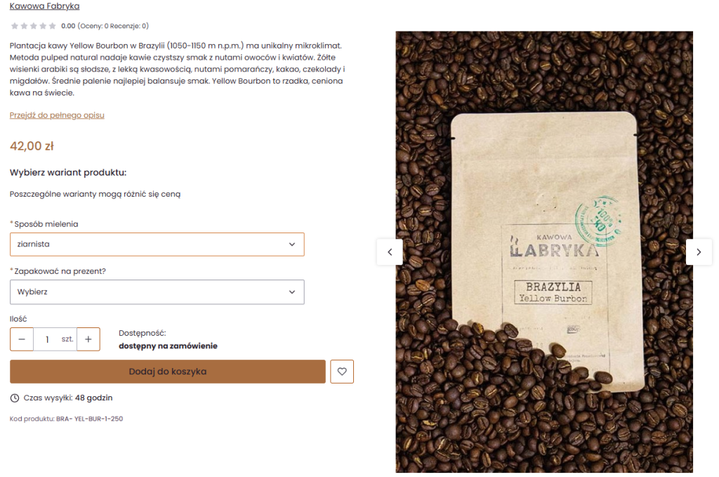Open the Kawowa Fabryka brand link

coord(44,6)
